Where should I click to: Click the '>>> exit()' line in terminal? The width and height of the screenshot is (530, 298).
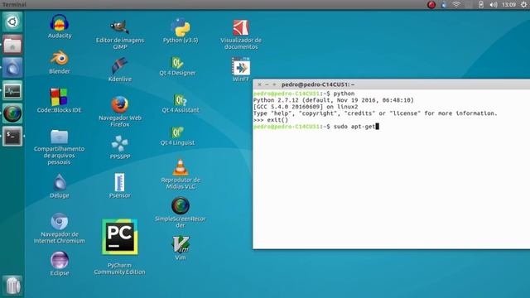tap(271, 120)
